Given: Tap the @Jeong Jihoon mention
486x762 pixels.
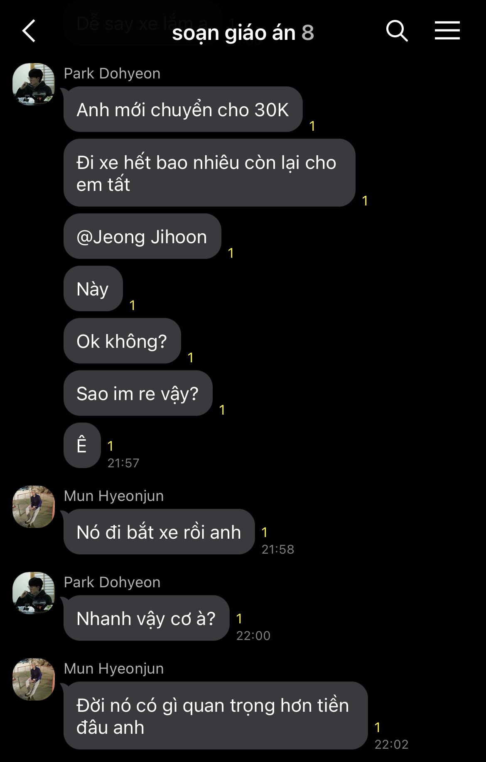Looking at the screenshot, I should coord(142,237).
